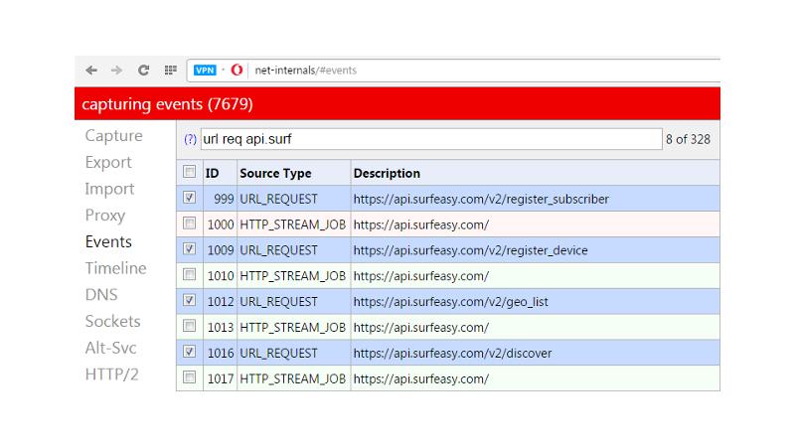Viewport: 795px width, 447px height.
Task: Click the Opera logo in address bar
Action: pyautogui.click(x=237, y=70)
